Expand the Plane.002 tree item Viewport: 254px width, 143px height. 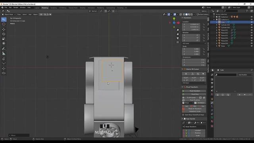(217, 33)
